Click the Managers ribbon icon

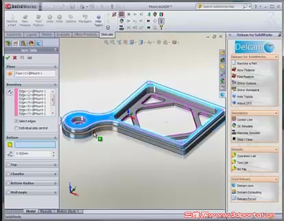pyautogui.click(x=85, y=19)
